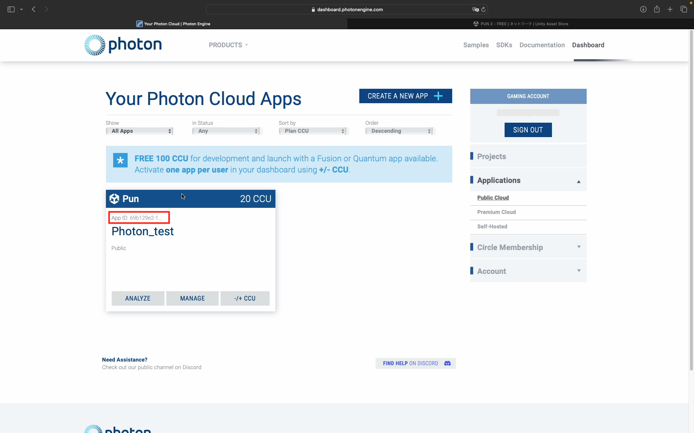Open Projects in sidebar

528,156
